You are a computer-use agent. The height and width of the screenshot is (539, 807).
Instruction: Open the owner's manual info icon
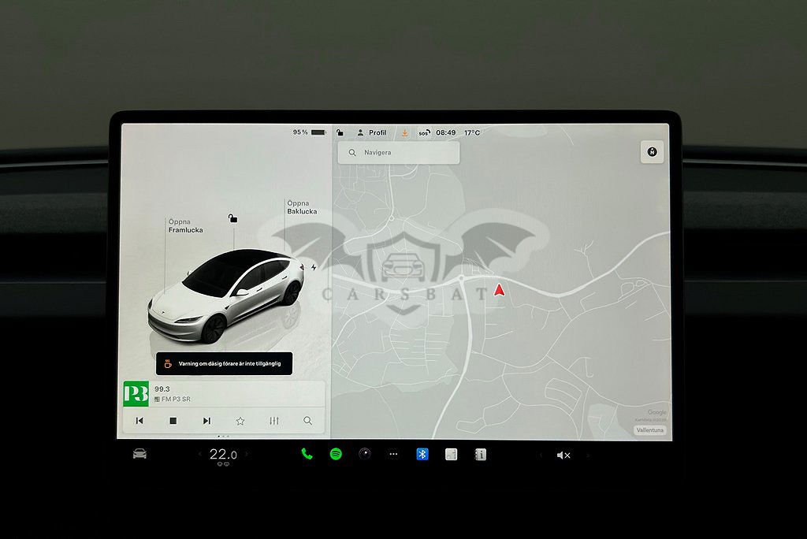point(480,455)
